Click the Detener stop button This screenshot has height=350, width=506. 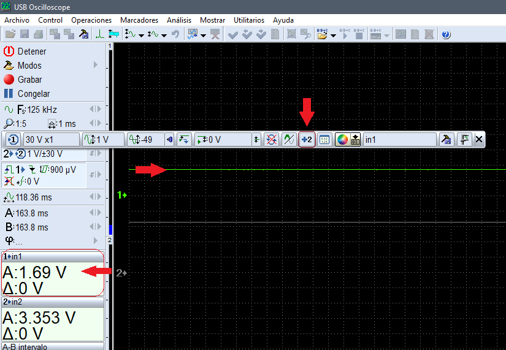click(x=25, y=51)
